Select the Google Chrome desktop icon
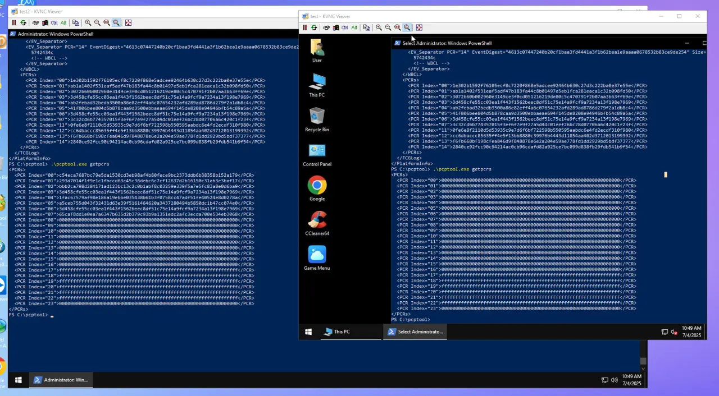This screenshot has width=719, height=396. tap(317, 189)
